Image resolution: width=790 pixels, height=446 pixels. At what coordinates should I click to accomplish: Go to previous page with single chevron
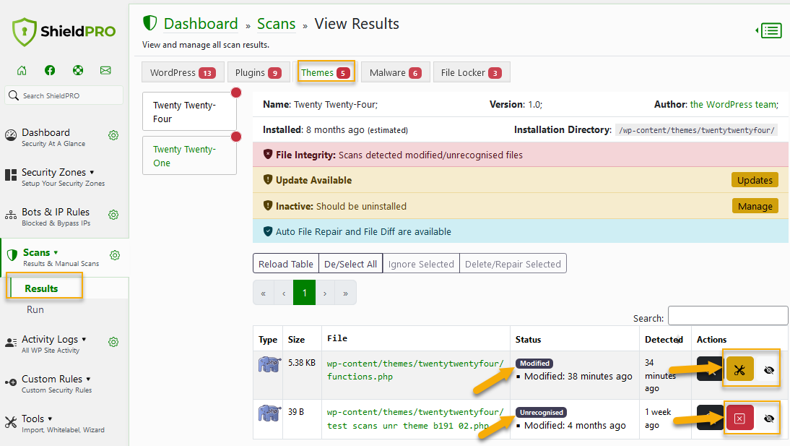coord(284,293)
